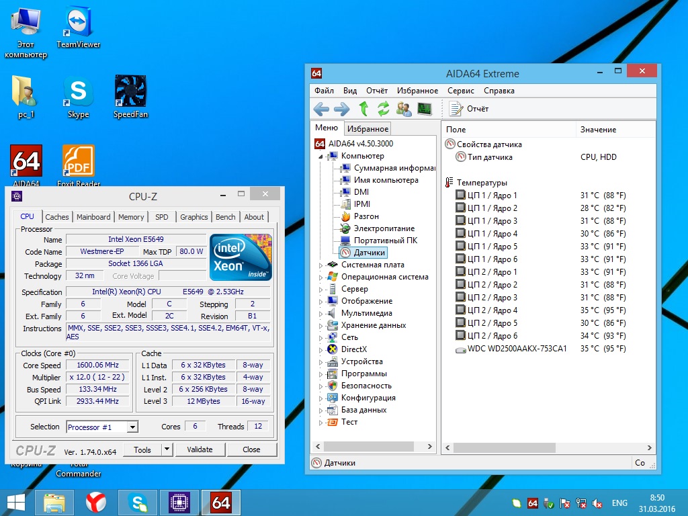Click the tree pane horizontal scrollbar
688x516 pixels.
click(x=368, y=447)
